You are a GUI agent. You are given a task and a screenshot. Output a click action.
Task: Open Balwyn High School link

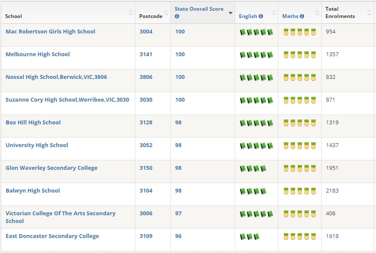click(33, 190)
